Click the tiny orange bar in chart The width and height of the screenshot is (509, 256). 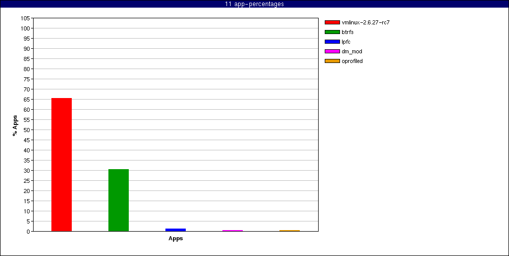(x=290, y=231)
